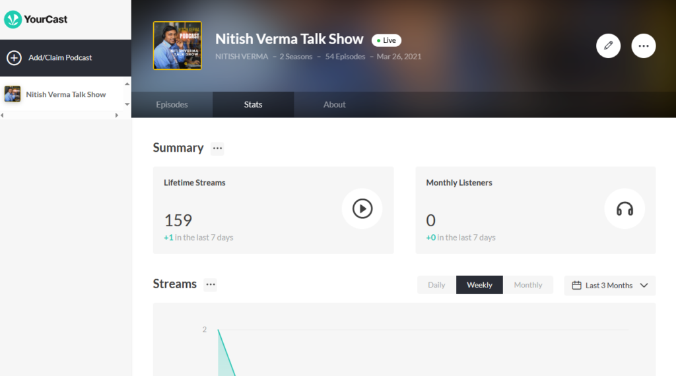Click the date range chevron arrow
Image resolution: width=676 pixels, height=376 pixels.
pyautogui.click(x=644, y=286)
